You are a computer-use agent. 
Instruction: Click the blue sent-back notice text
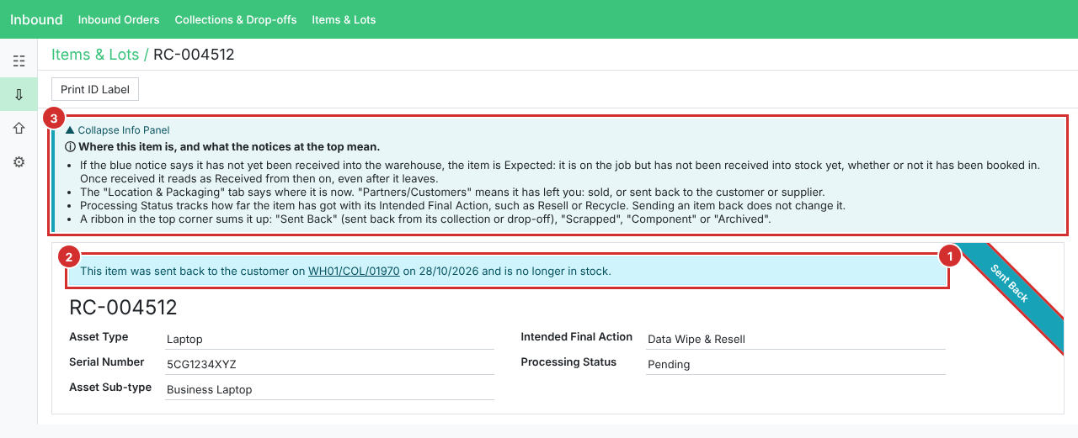345,272
